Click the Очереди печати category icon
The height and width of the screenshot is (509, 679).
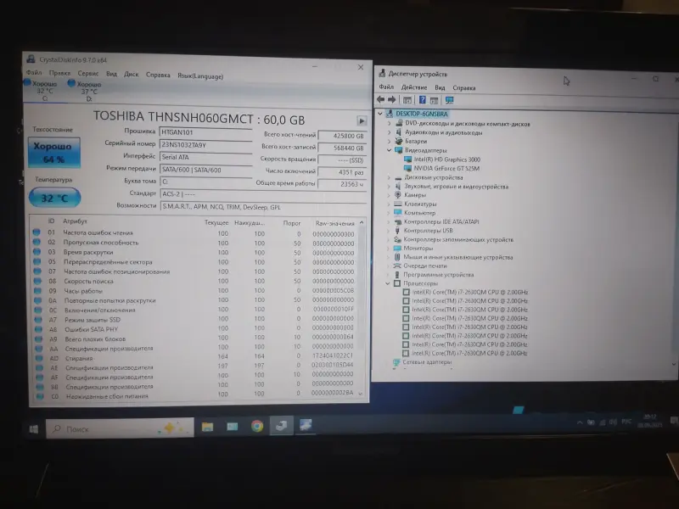point(396,266)
